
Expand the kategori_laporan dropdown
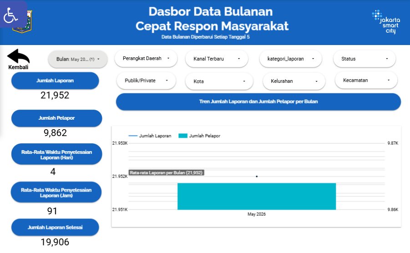tap(290, 59)
